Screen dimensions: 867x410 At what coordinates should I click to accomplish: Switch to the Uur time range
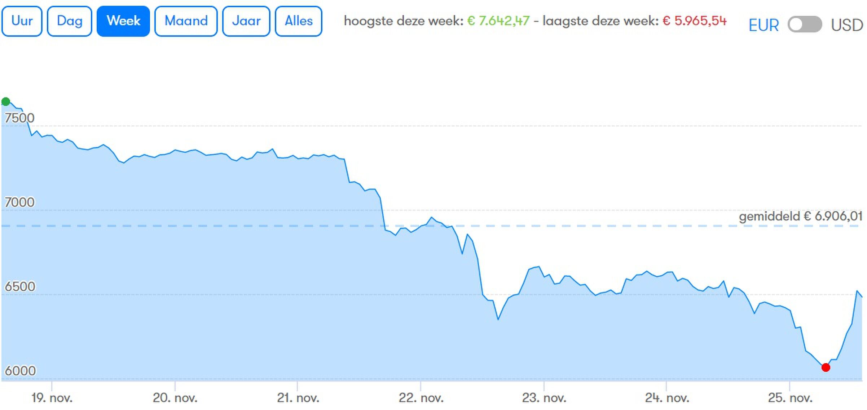coord(22,21)
